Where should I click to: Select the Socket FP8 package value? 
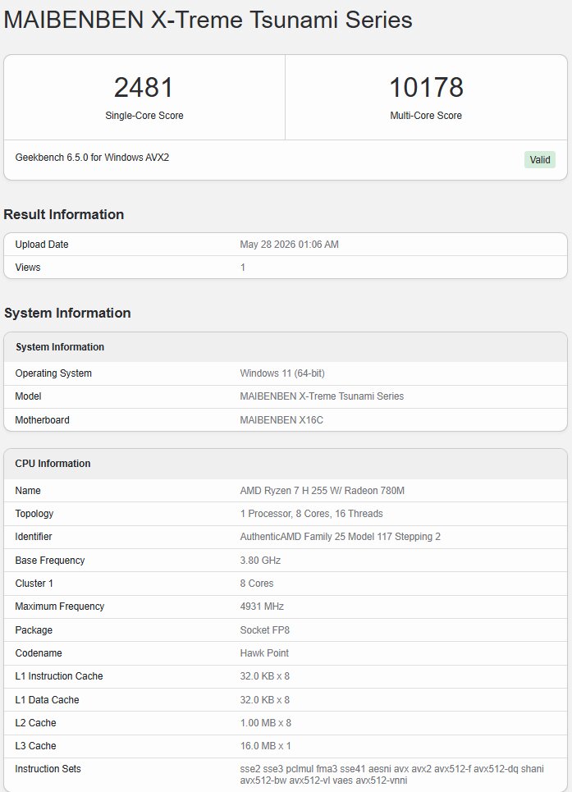[264, 629]
